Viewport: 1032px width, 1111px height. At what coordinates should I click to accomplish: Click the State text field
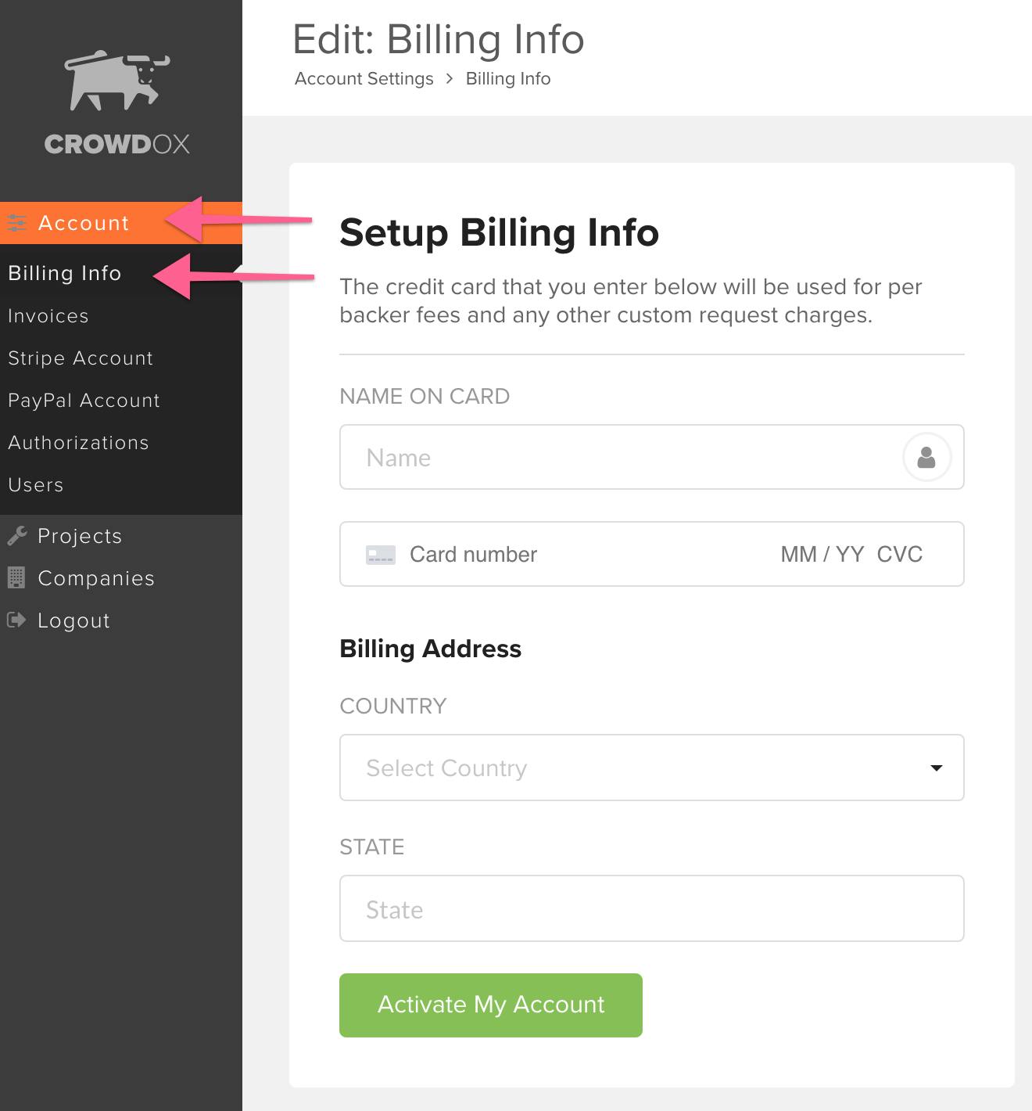coord(651,908)
